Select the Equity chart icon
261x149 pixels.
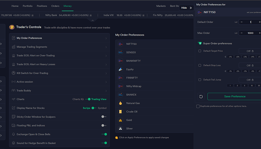click(x=120, y=69)
